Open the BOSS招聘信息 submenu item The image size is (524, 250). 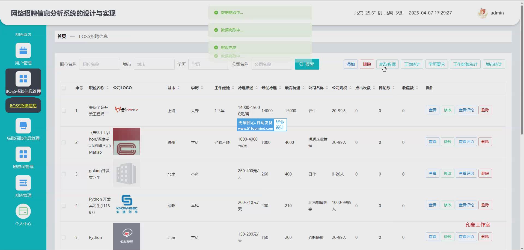coord(23,106)
